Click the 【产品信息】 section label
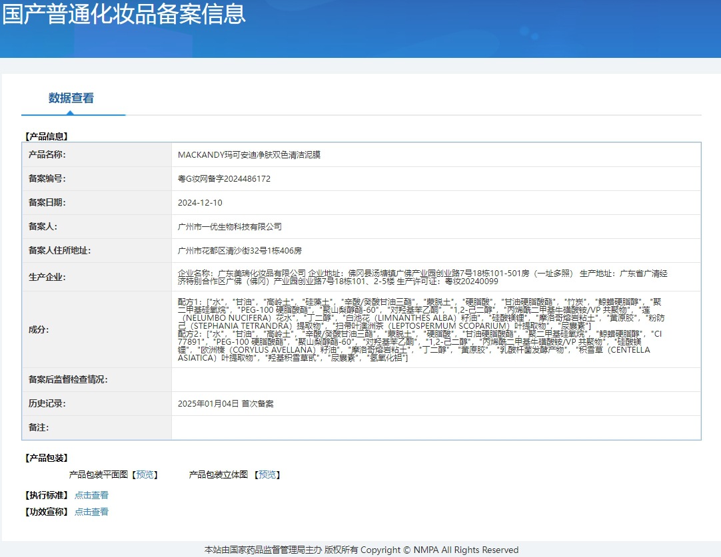The width and height of the screenshot is (721, 557). (47, 136)
